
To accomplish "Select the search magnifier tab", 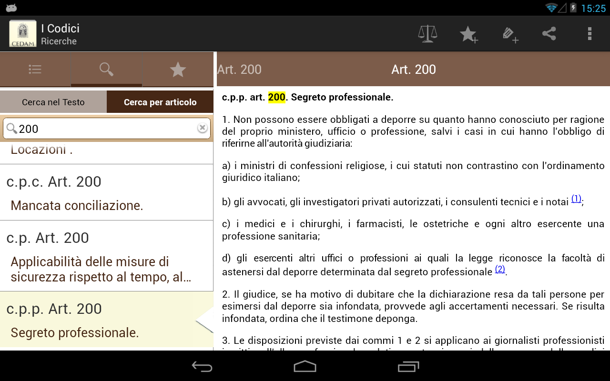I will tap(106, 70).
